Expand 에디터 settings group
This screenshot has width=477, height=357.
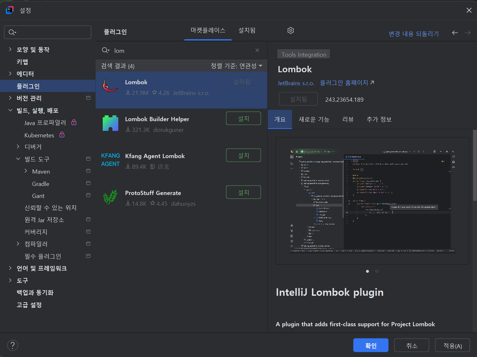(x=10, y=74)
